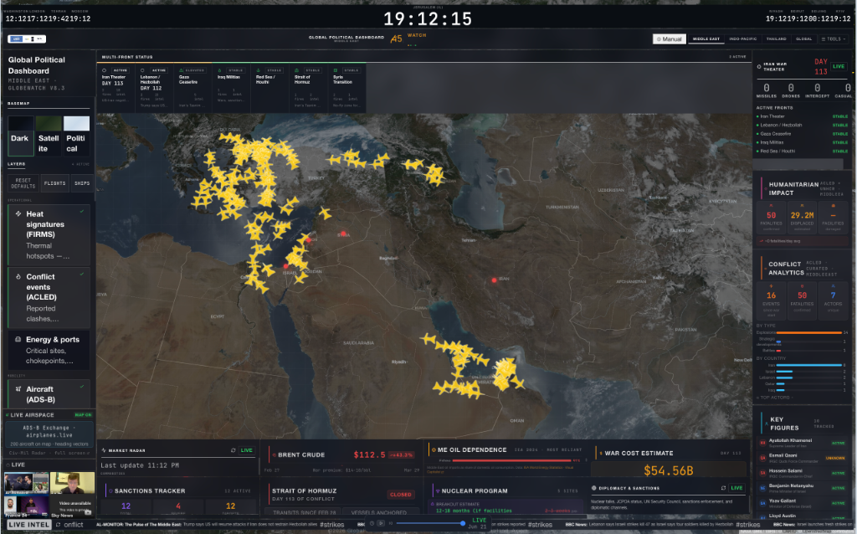
Task: Click the Energy & ports layer icon
Action: [18, 340]
